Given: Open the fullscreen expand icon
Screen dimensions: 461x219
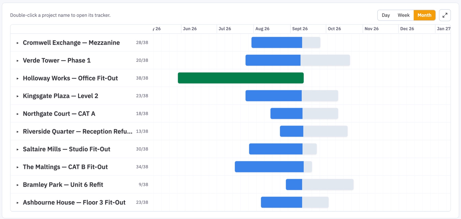Looking at the screenshot, I should tap(445, 15).
